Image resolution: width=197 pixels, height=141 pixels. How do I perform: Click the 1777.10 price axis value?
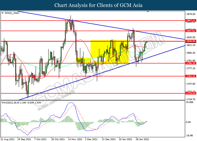[191, 68]
